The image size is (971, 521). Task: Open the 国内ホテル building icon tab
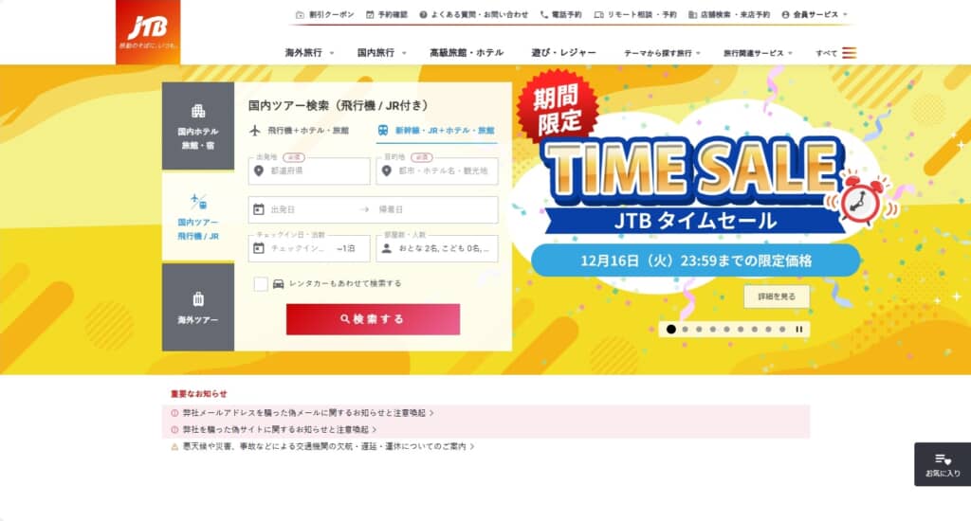click(x=198, y=126)
